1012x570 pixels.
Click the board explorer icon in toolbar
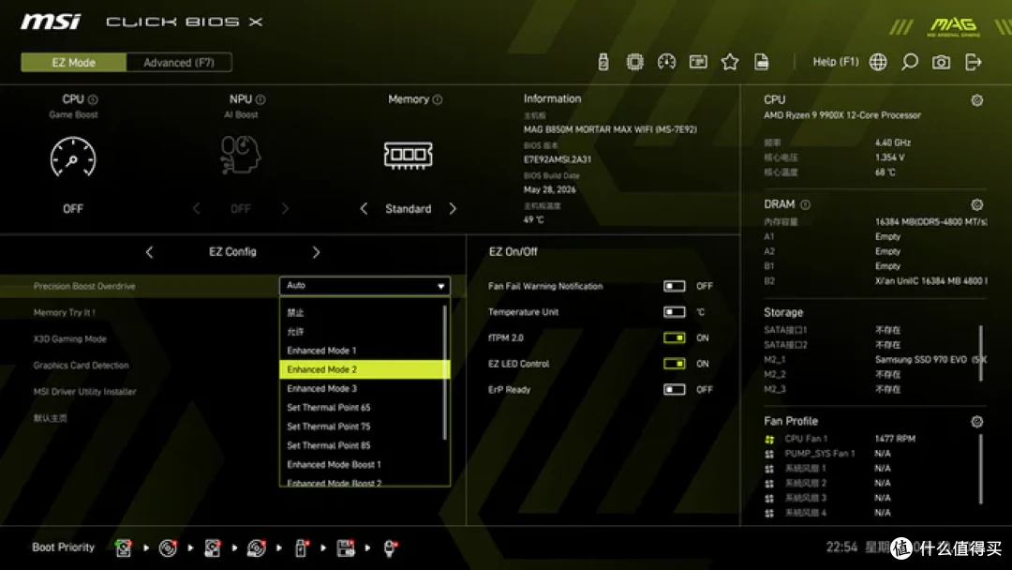pyautogui.click(x=698, y=62)
